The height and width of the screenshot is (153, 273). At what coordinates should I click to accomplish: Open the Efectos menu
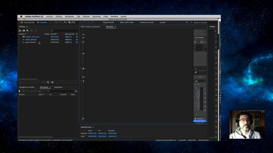(86, 17)
